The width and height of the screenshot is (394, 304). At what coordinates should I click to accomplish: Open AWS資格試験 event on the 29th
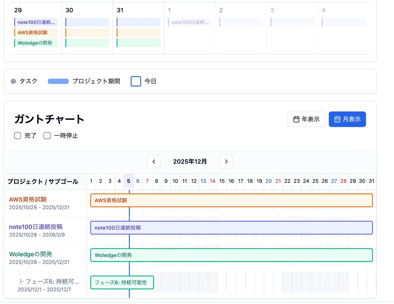tap(36, 32)
